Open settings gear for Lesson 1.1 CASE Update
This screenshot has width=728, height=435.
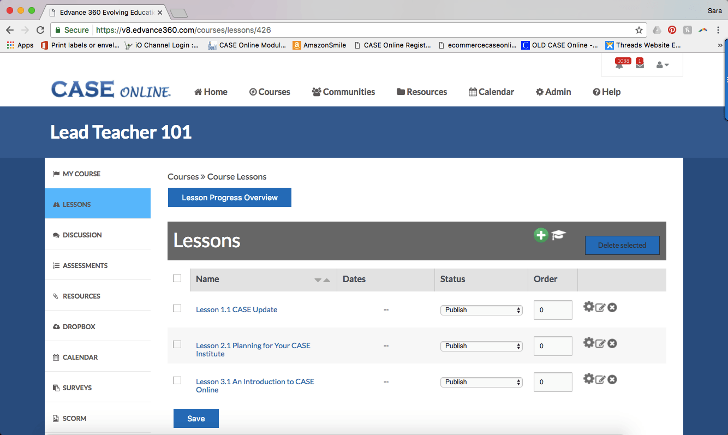point(588,307)
